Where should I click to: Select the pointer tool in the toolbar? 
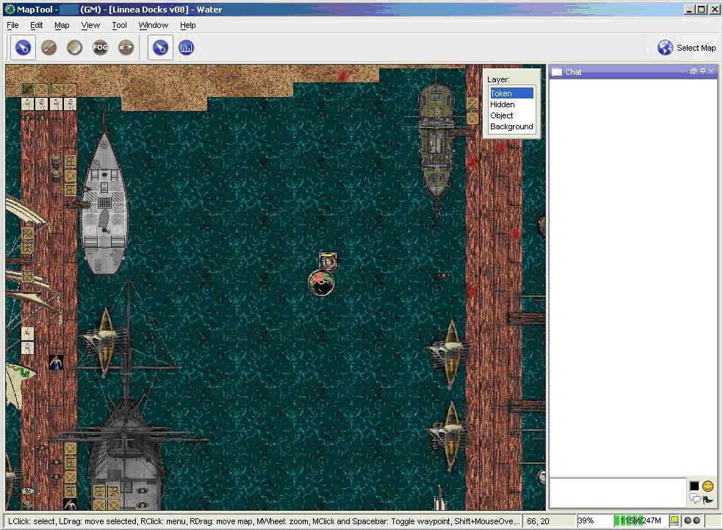tap(24, 48)
